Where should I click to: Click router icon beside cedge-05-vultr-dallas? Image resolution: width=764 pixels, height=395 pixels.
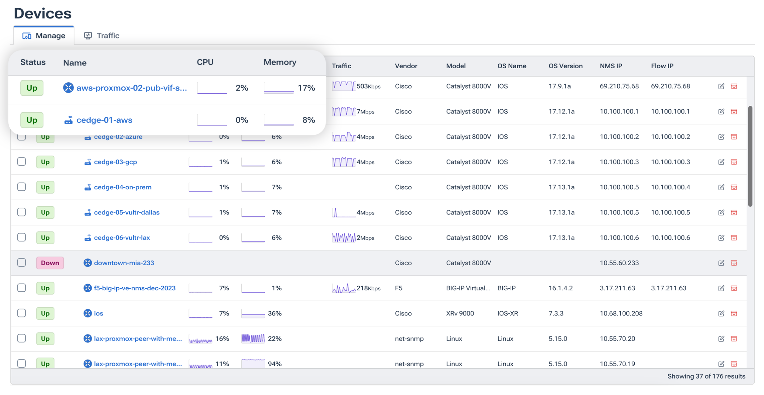(88, 212)
